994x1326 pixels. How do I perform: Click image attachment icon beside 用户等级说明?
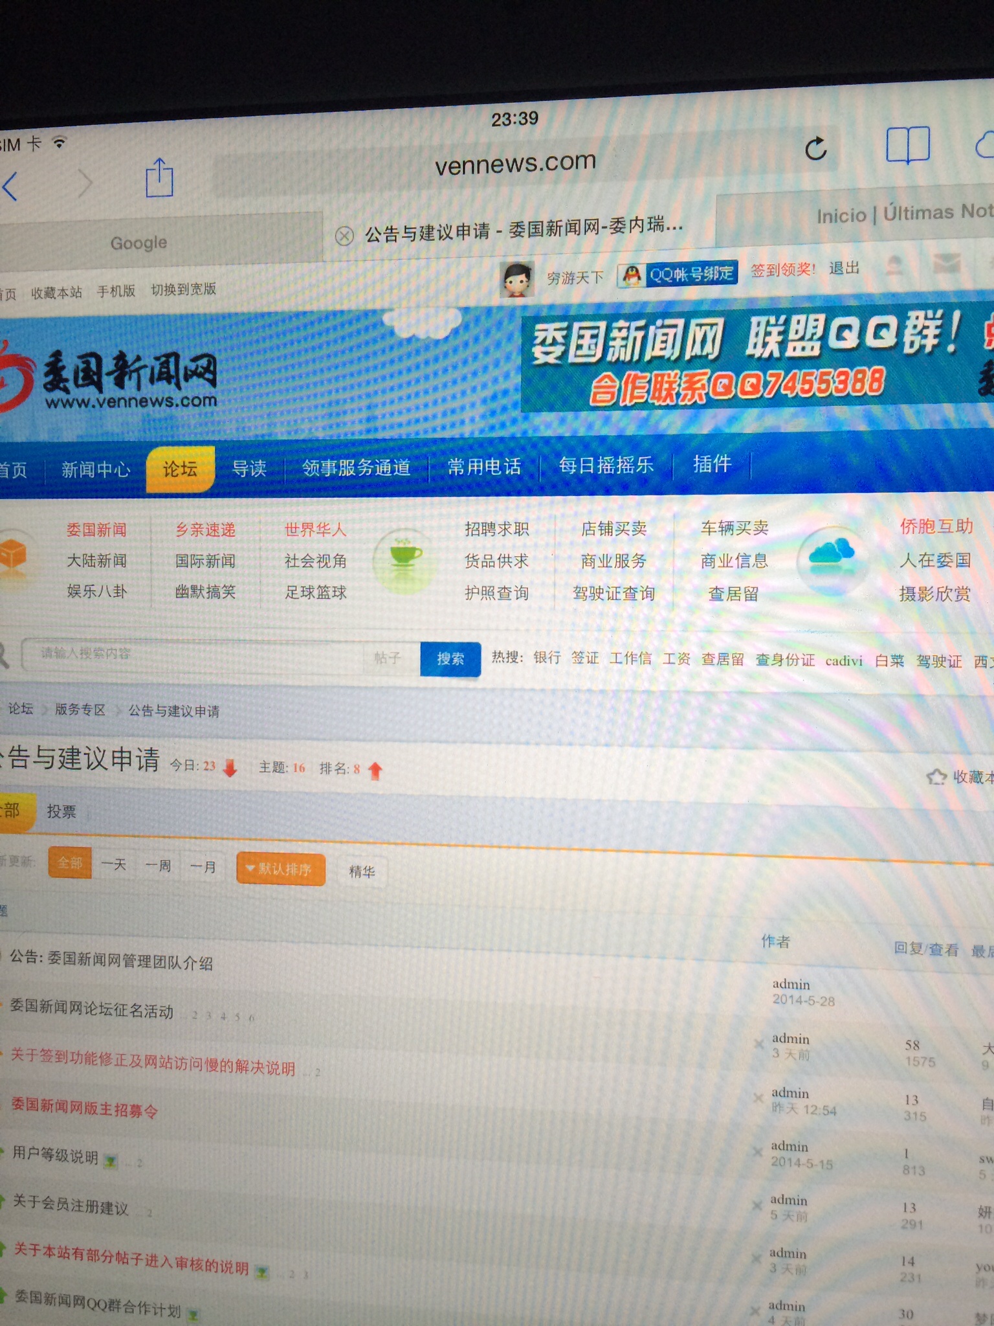click(111, 1162)
